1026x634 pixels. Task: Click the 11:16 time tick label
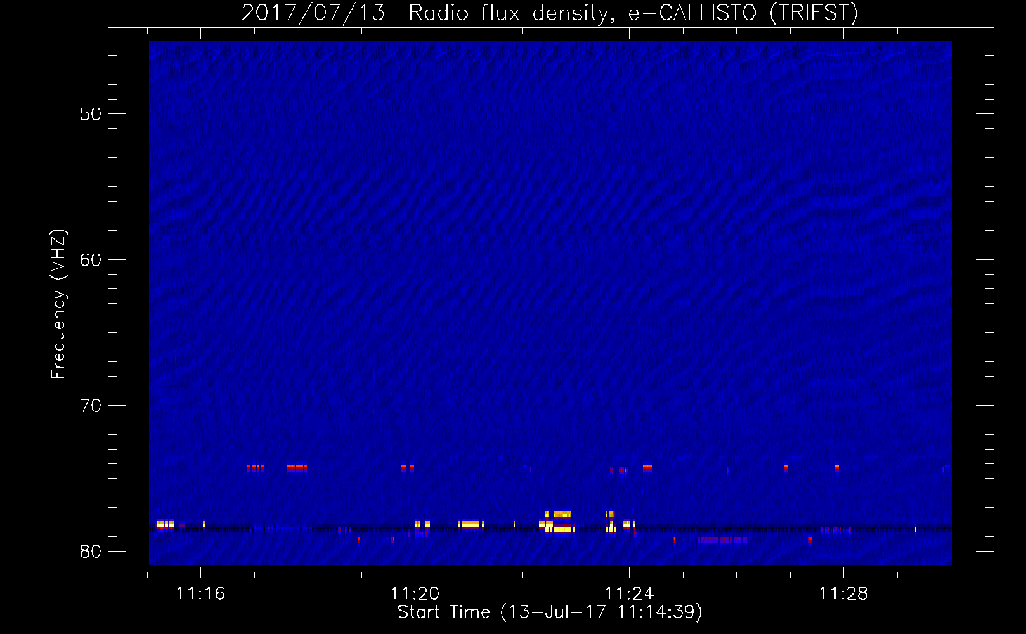201,593
